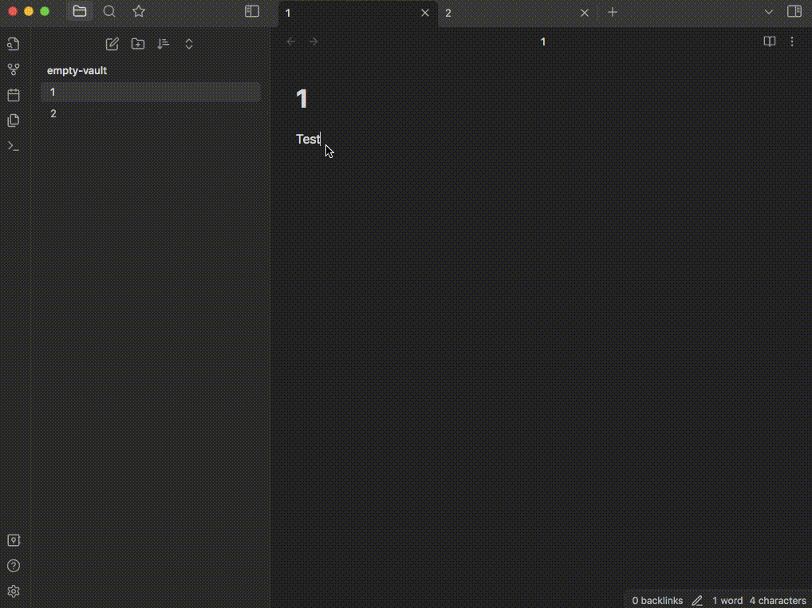Open a new tab
The height and width of the screenshot is (608, 812).
[613, 13]
